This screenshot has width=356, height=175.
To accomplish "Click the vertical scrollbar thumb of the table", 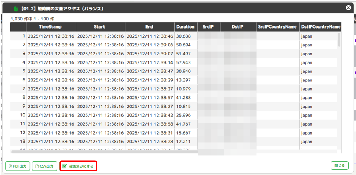I will (339, 40).
